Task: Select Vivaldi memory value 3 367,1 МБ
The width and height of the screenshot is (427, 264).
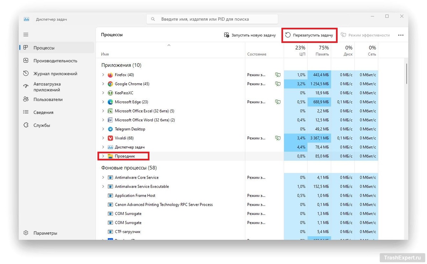Action: click(x=319, y=138)
